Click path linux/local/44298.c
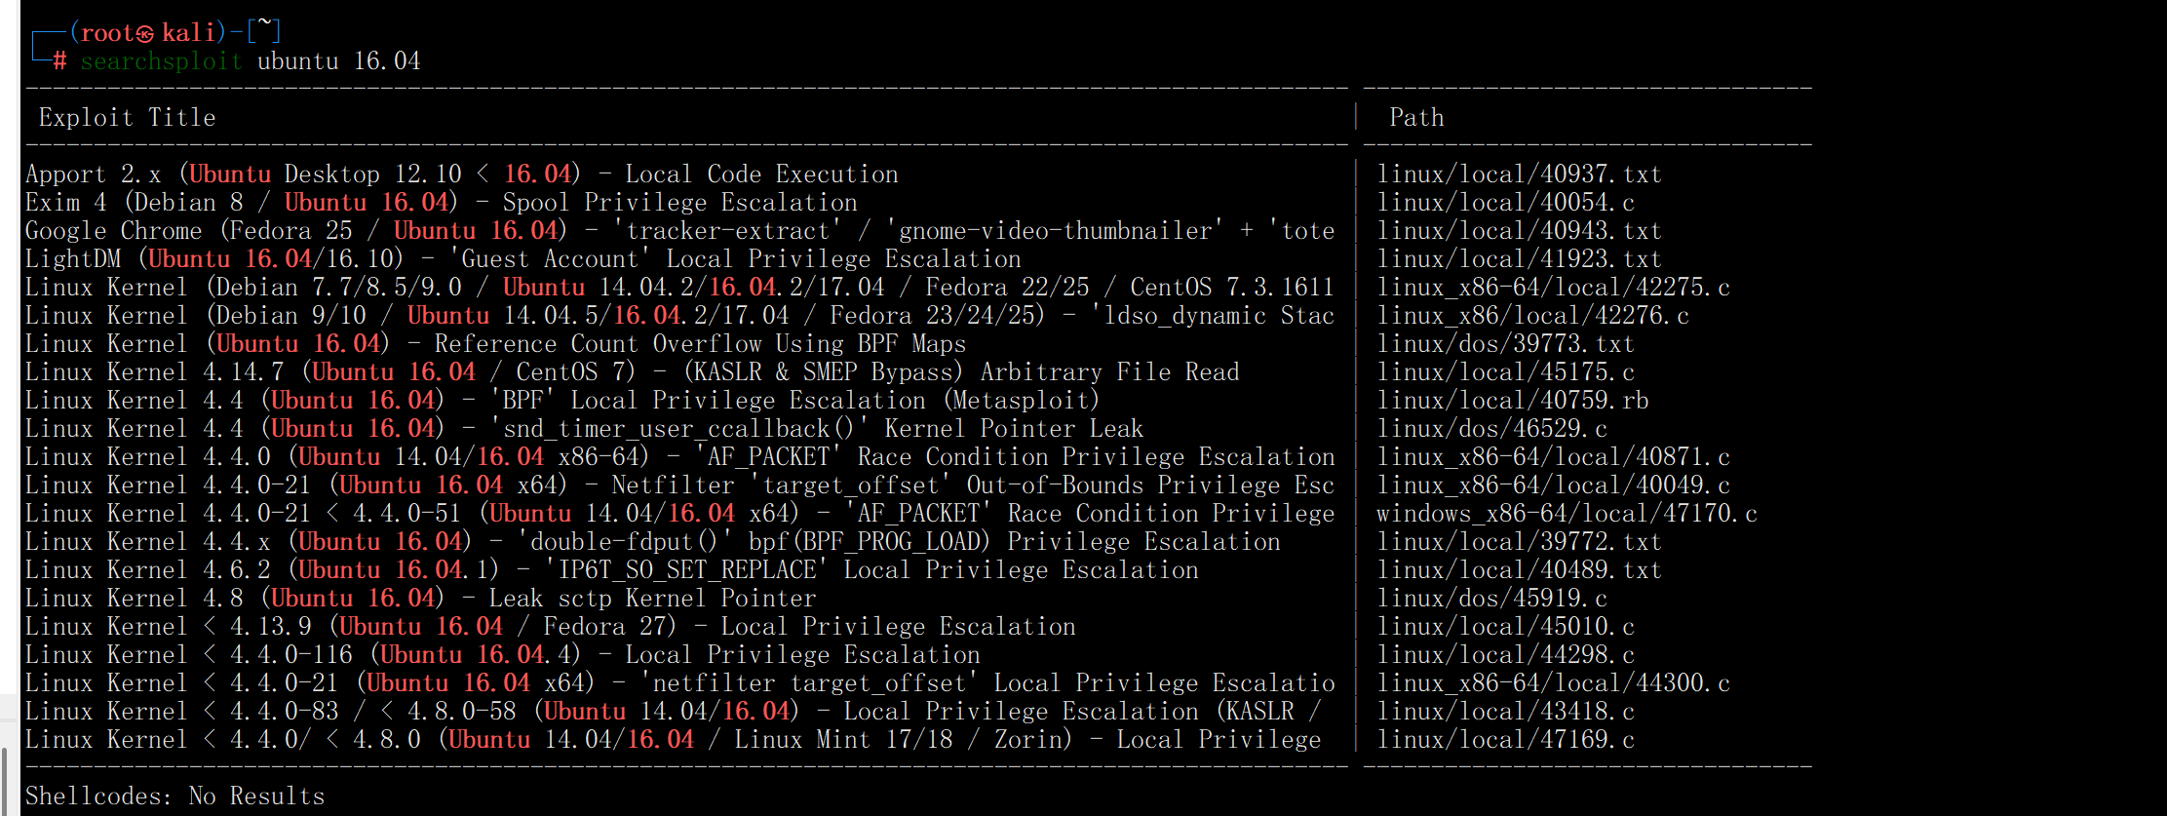2167x816 pixels. (x=1505, y=655)
